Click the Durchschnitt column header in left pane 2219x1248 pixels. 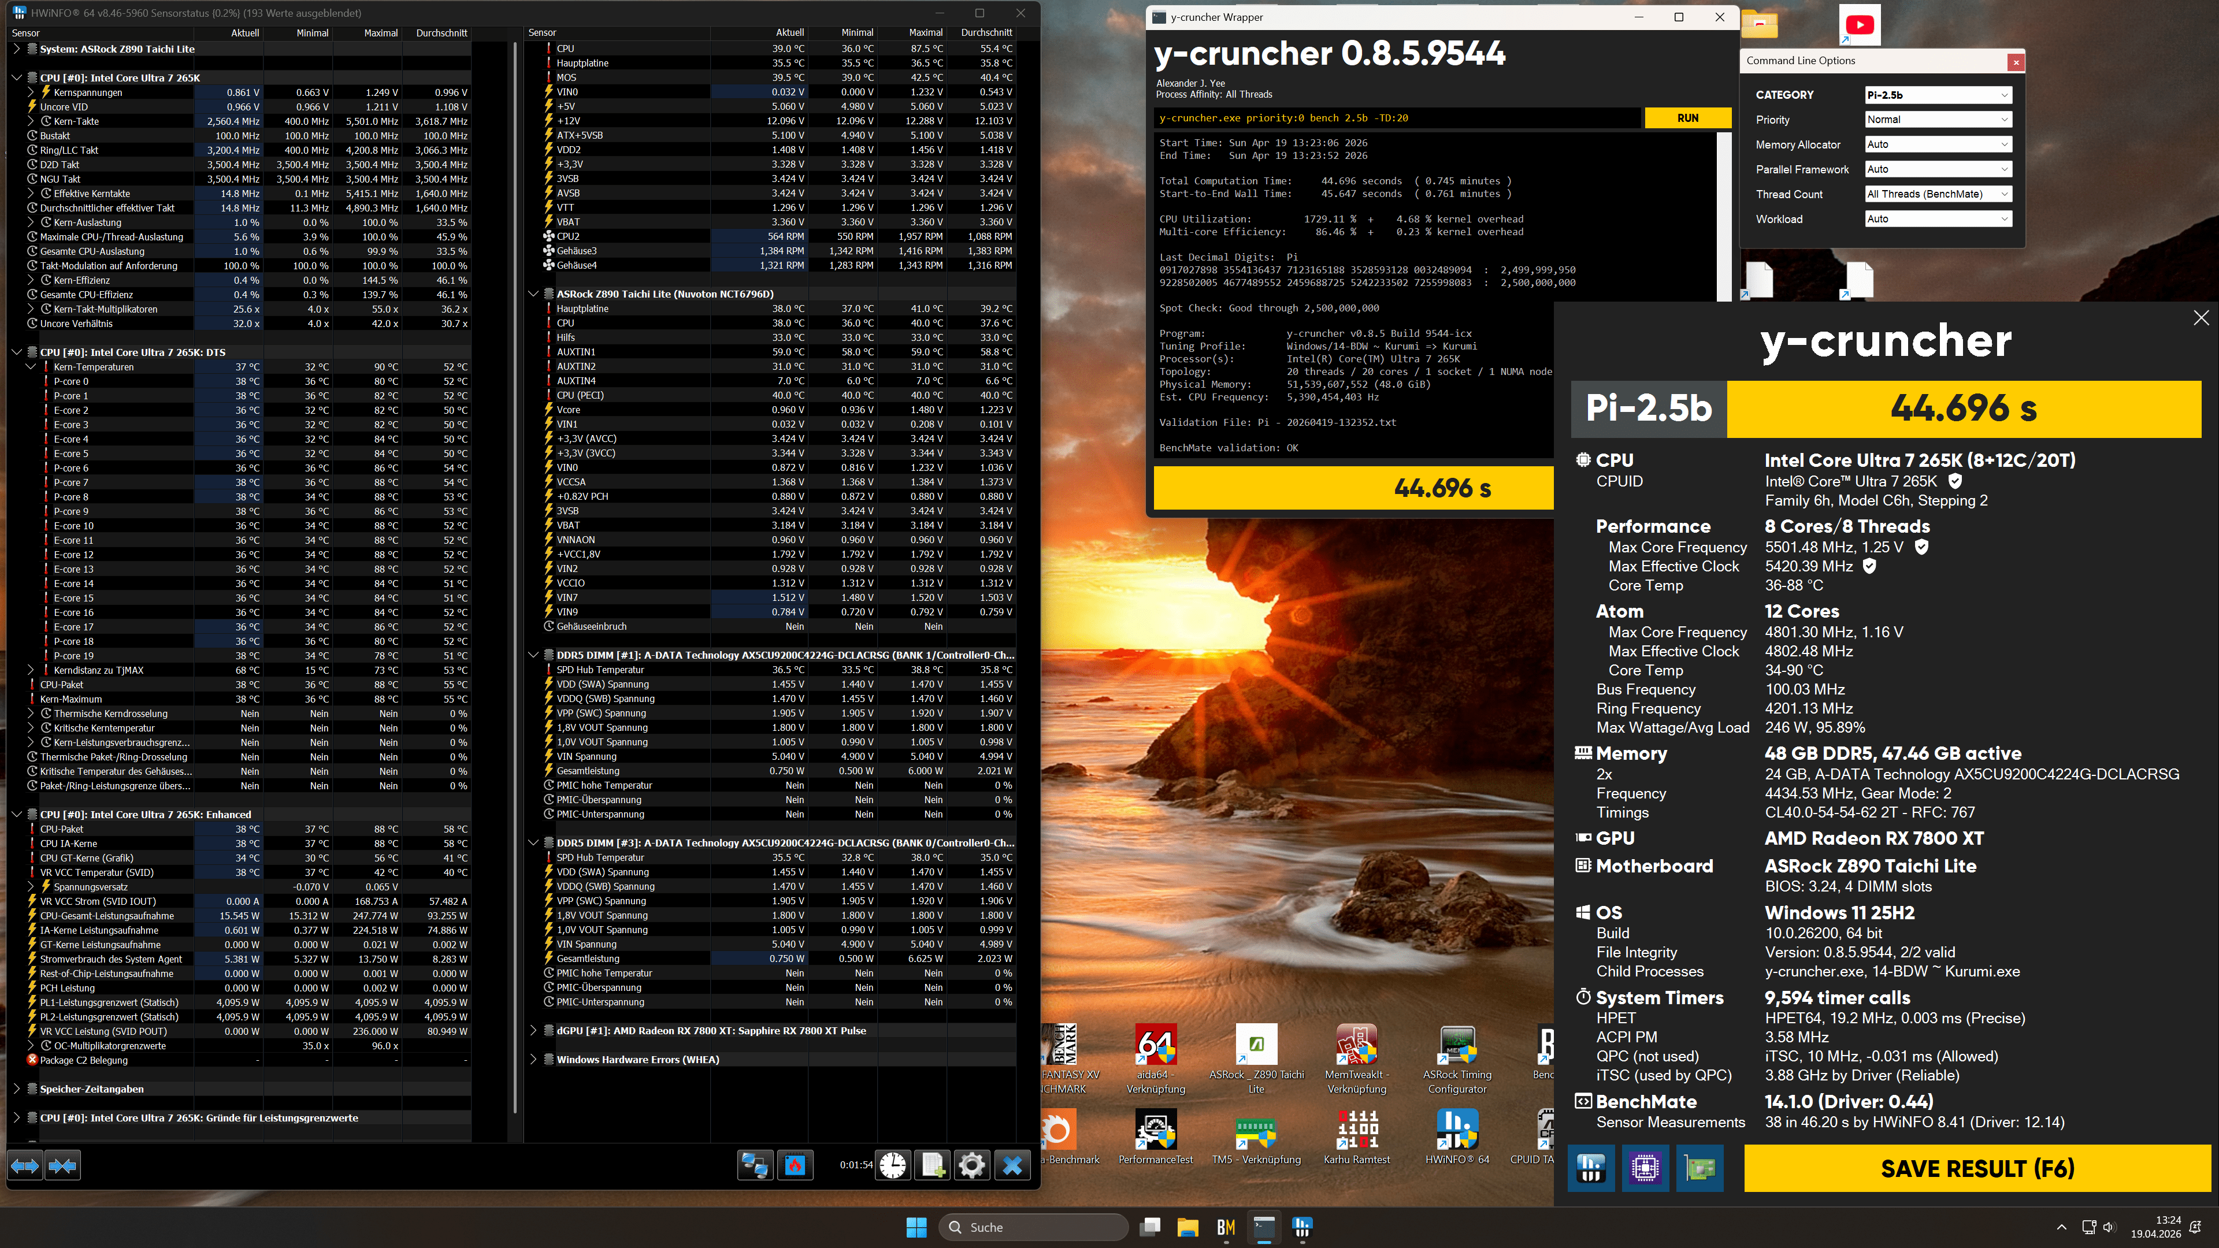click(x=441, y=33)
